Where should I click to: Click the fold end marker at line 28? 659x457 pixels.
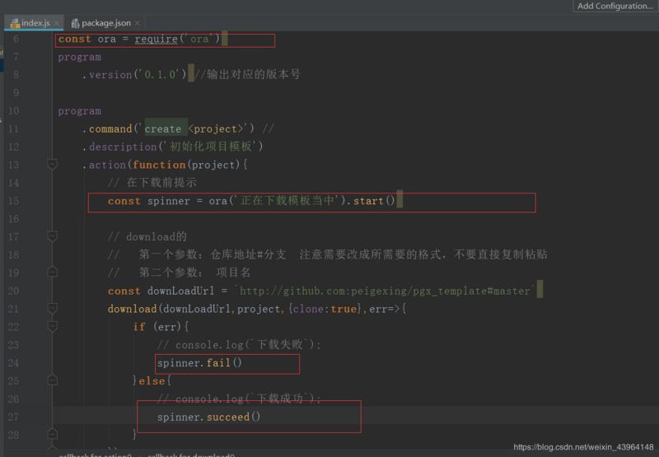click(52, 434)
